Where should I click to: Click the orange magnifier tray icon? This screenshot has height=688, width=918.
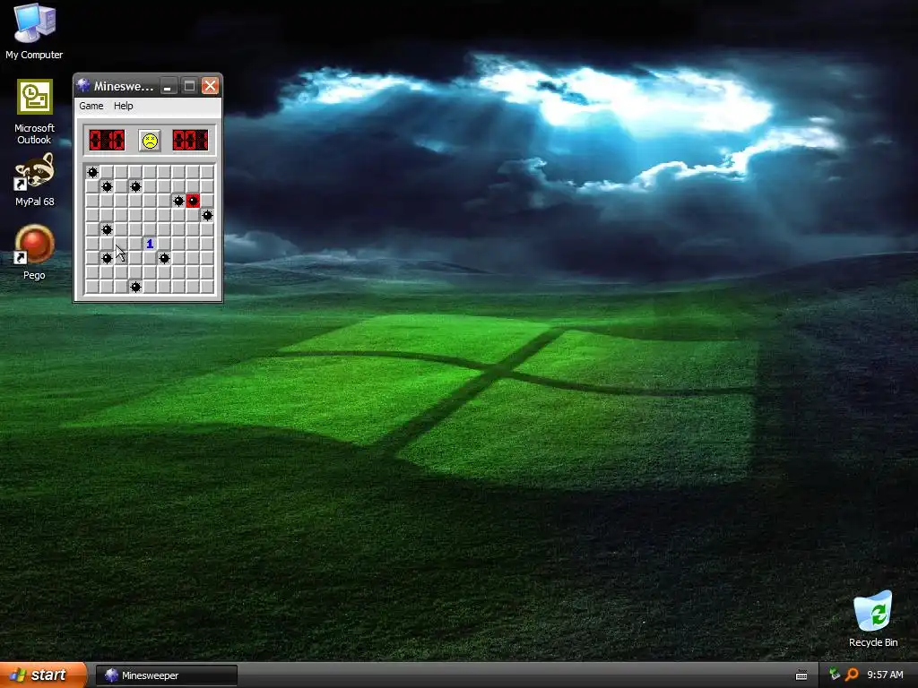(852, 675)
